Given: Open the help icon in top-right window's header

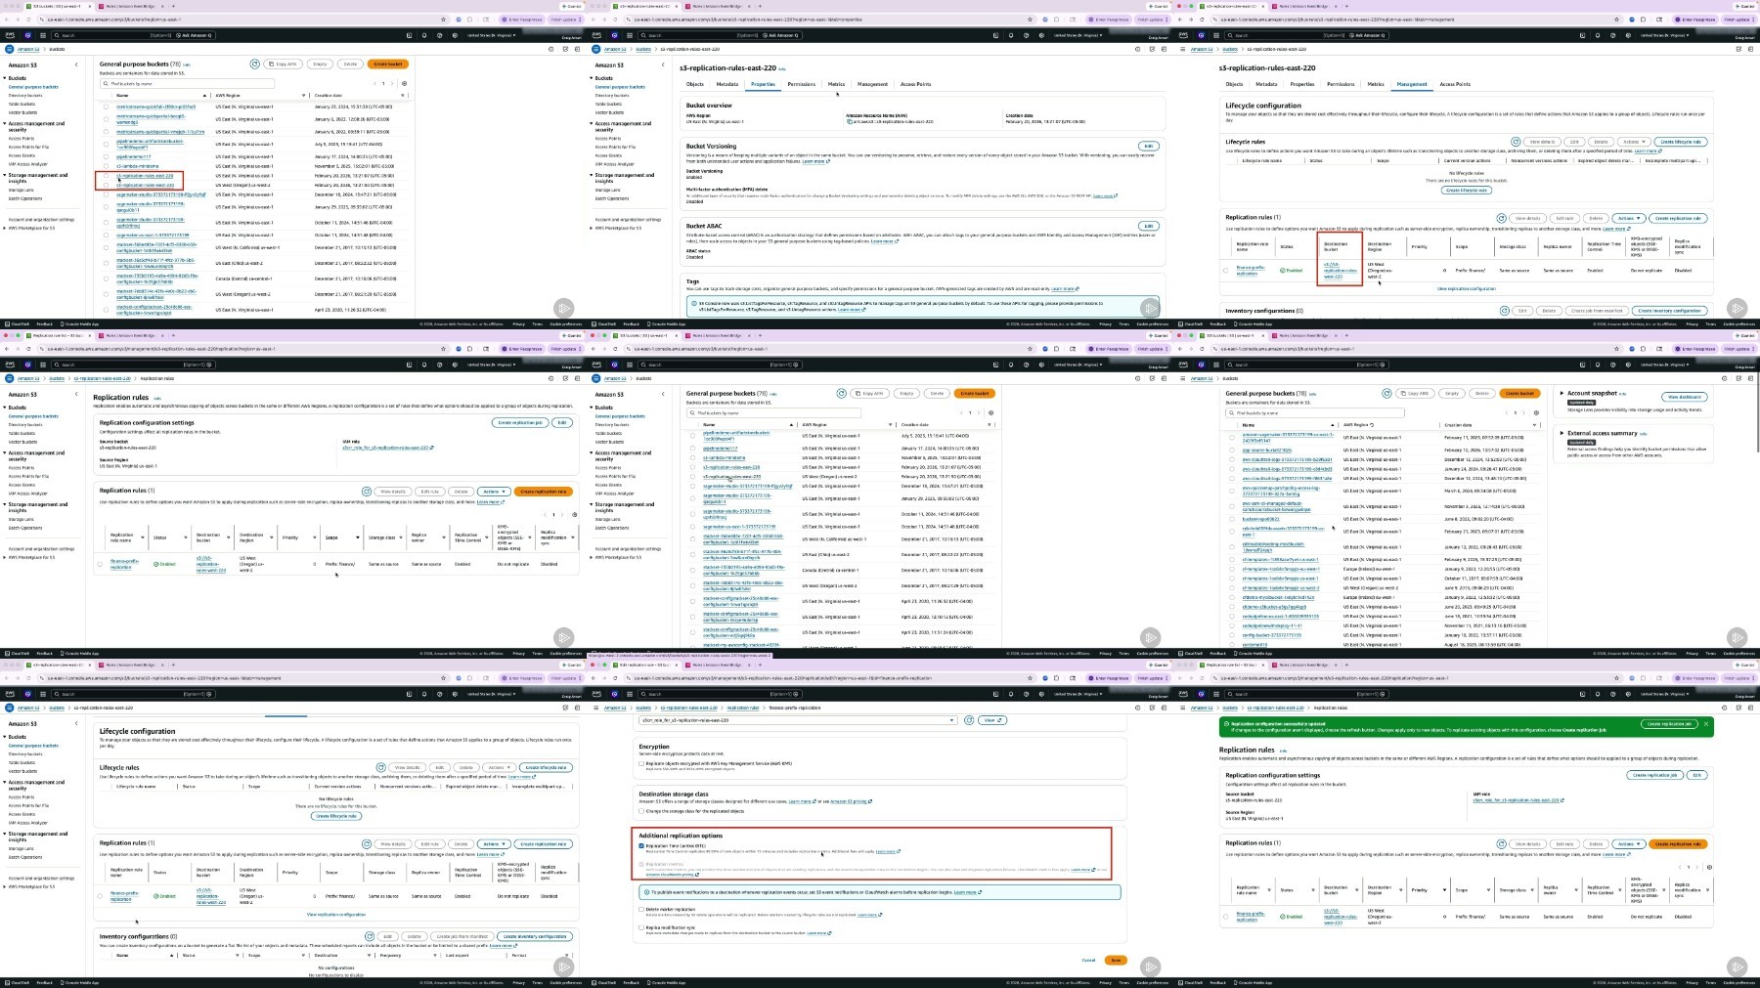Looking at the screenshot, I should pyautogui.click(x=1613, y=35).
